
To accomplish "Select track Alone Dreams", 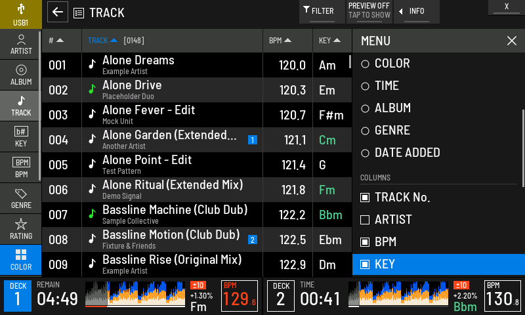I will [x=197, y=65].
